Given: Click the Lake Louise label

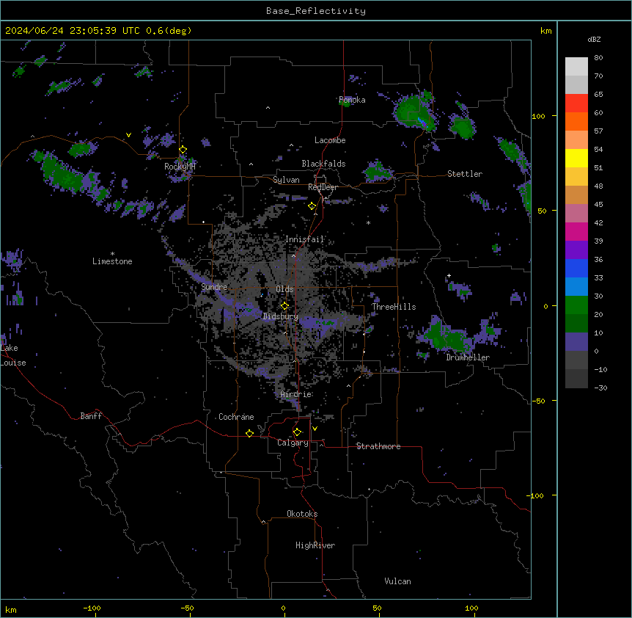Looking at the screenshot, I should tap(13, 355).
